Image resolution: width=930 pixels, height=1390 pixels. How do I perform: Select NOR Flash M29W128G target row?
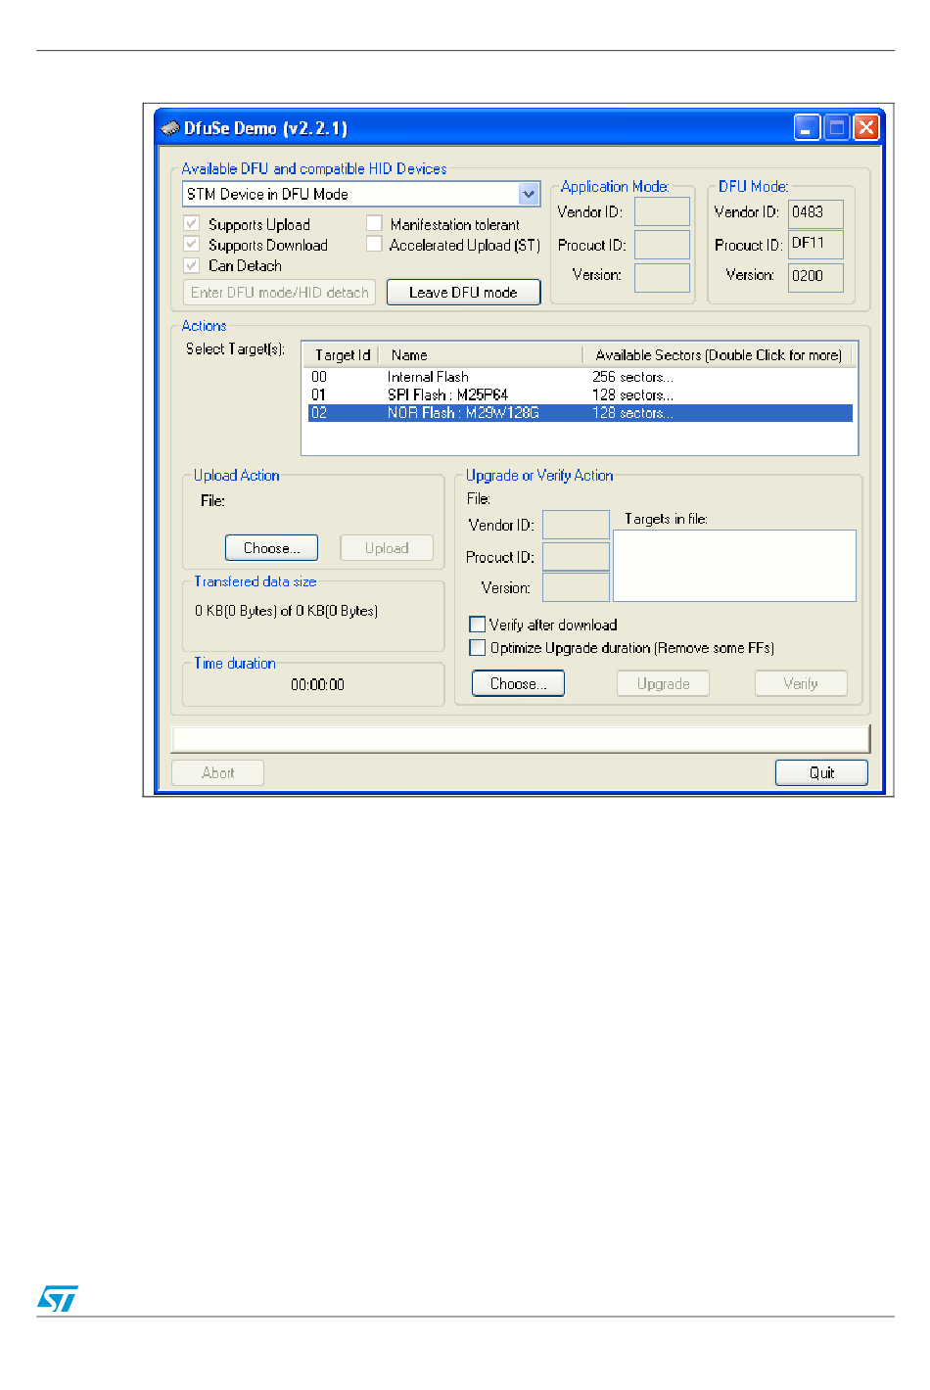[x=463, y=413]
